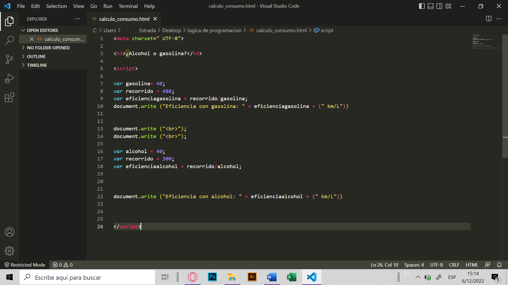Click the Restricted Mode shield indicator

click(25, 265)
